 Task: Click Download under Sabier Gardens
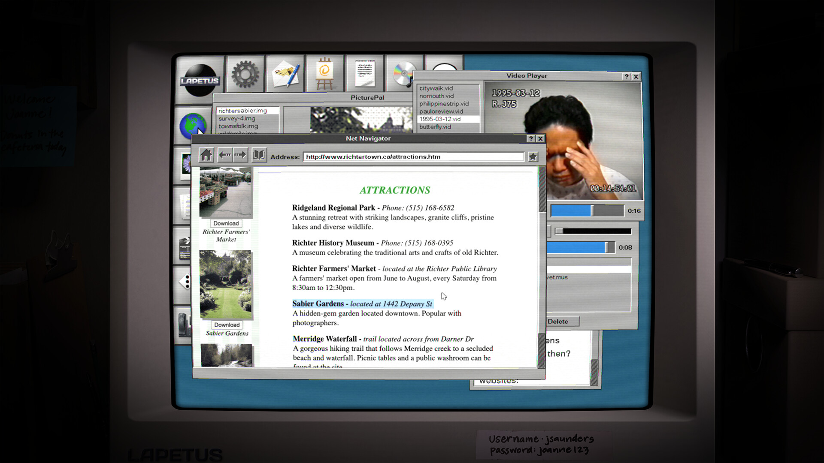(x=226, y=325)
